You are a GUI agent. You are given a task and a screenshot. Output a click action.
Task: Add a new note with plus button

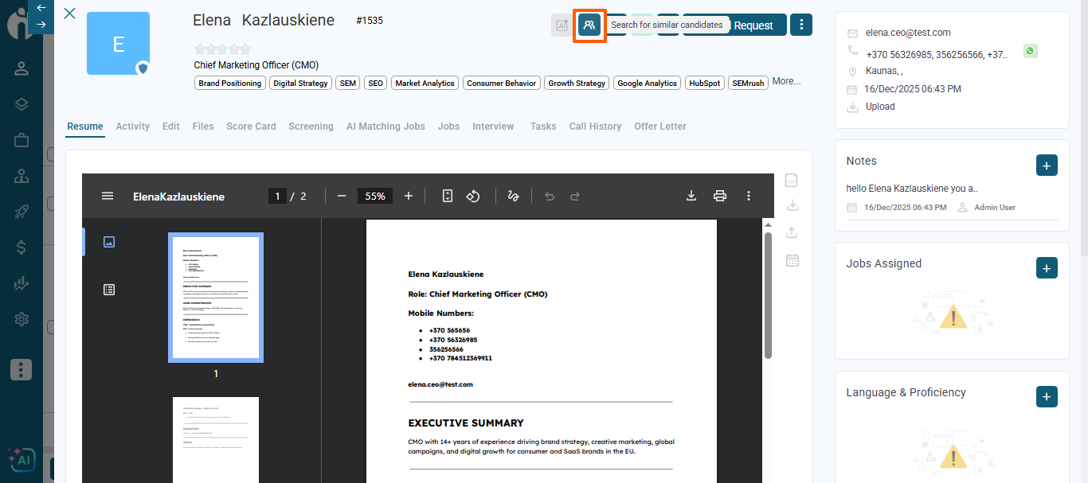(x=1047, y=166)
